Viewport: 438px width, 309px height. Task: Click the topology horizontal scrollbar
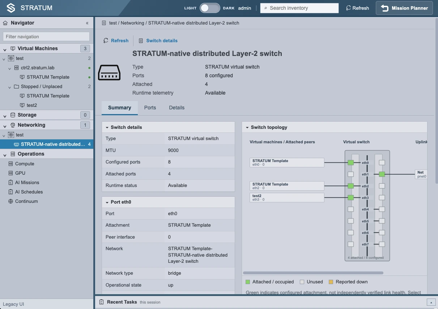click(x=313, y=273)
